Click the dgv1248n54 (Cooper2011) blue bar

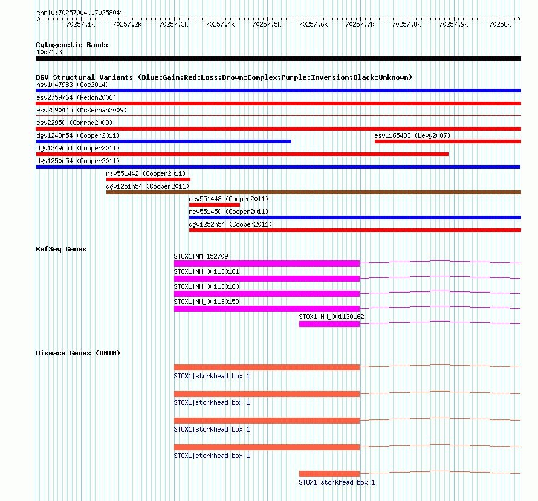(163, 141)
